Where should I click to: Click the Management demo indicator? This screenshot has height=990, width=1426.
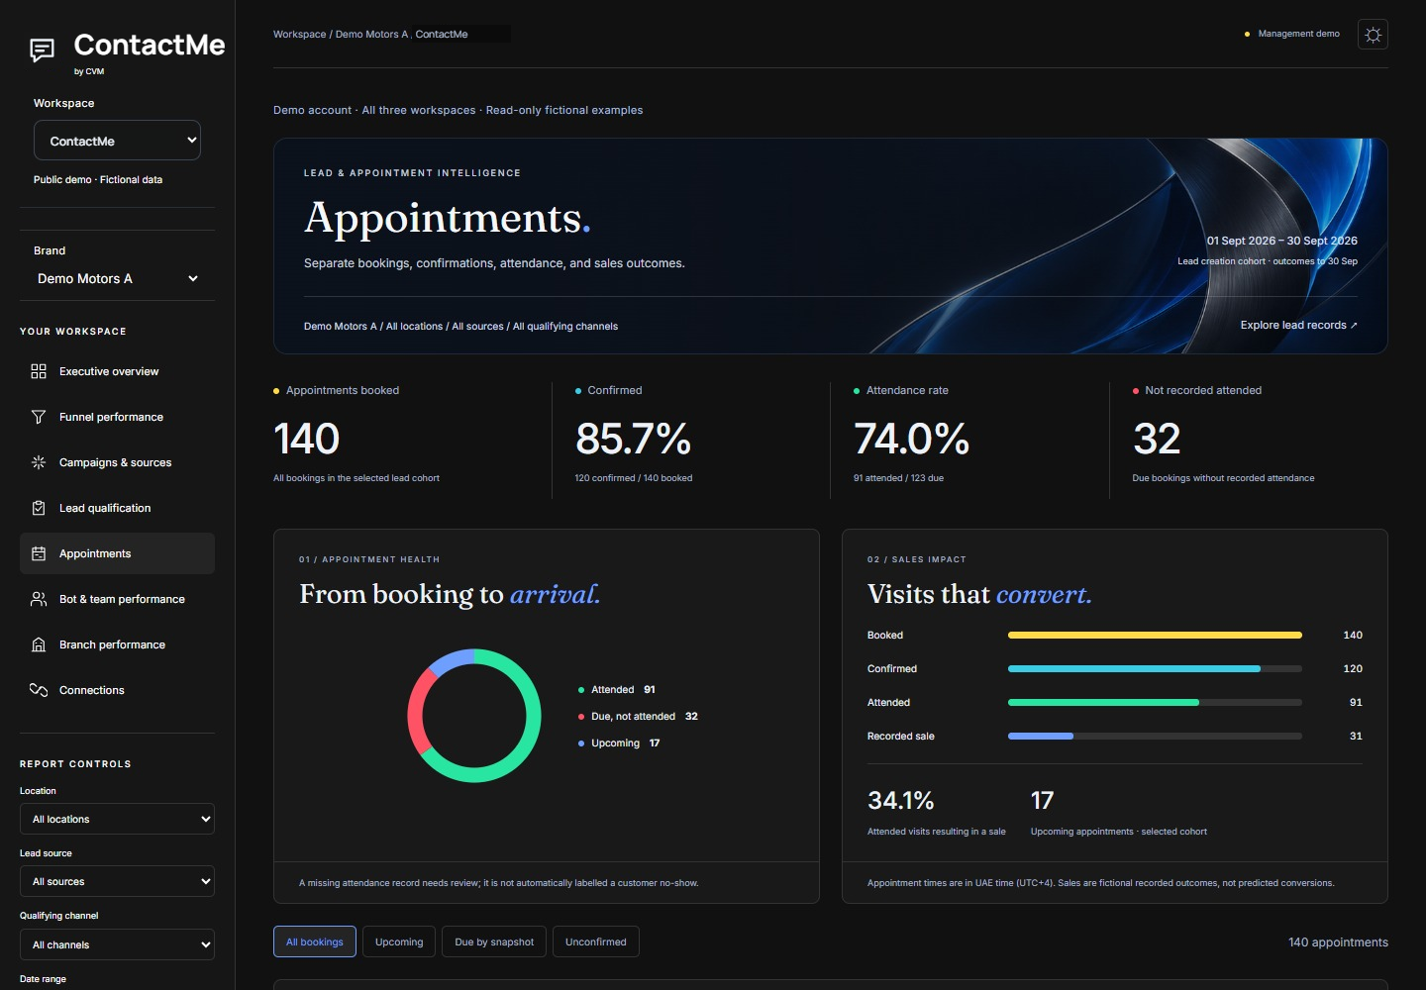(x=1292, y=34)
